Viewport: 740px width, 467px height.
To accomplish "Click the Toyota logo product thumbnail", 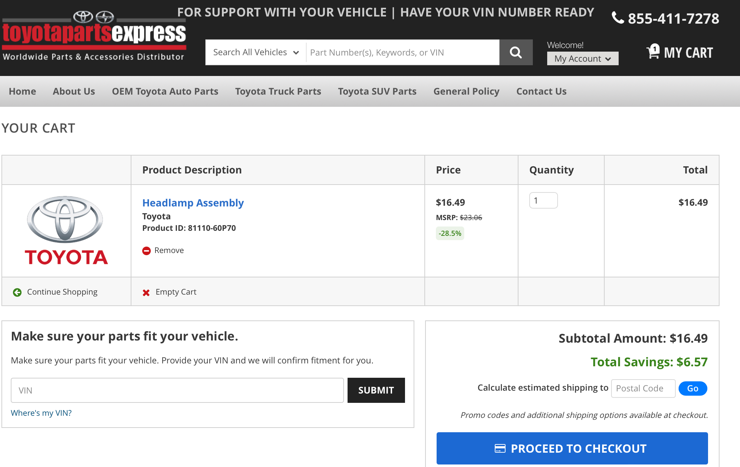I will pos(66,230).
